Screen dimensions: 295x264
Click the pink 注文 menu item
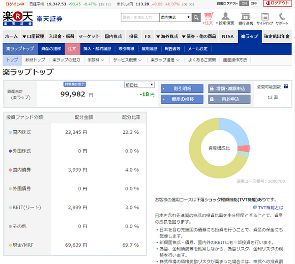72,49
